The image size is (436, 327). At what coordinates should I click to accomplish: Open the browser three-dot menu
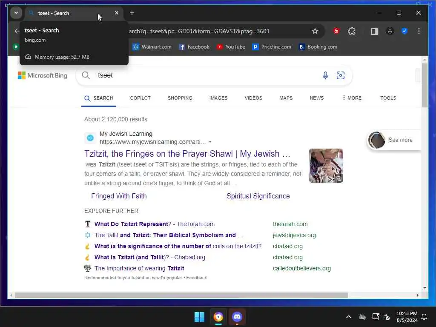tap(419, 31)
